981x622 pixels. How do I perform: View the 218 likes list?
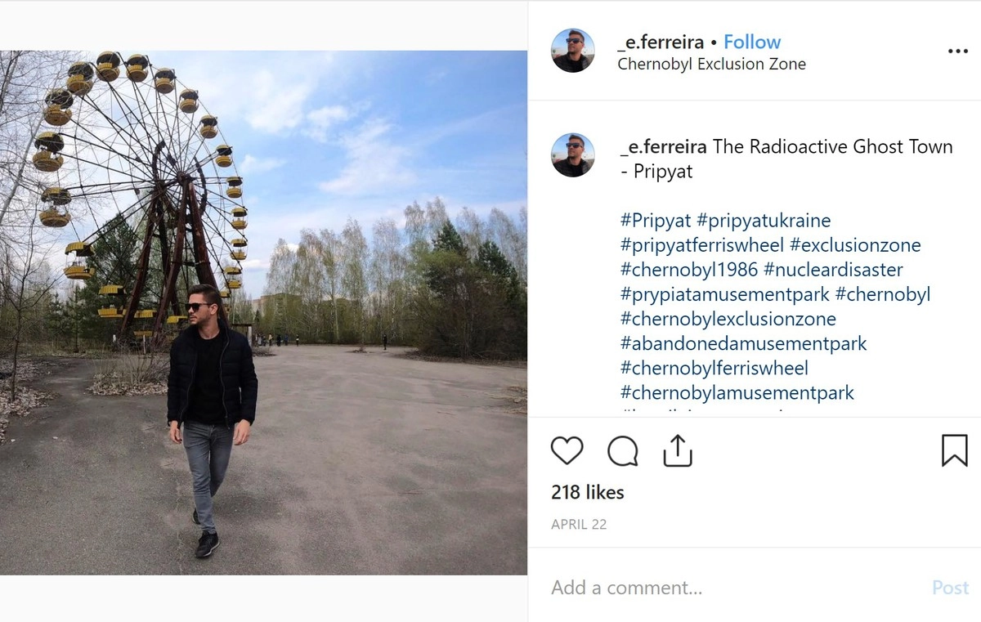click(587, 492)
